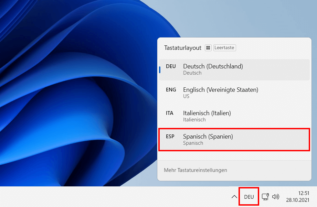Click the ESP abbreviation in the list
The width and height of the screenshot is (317, 207).
[170, 137]
